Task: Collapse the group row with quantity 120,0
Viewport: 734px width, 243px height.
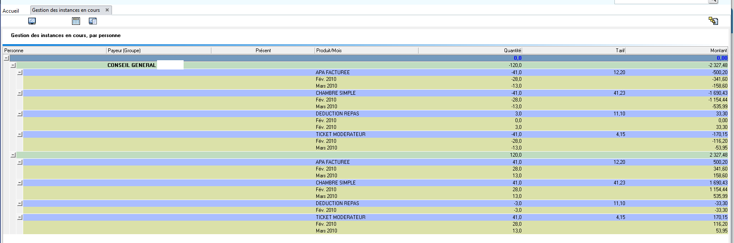Action: coord(13,155)
